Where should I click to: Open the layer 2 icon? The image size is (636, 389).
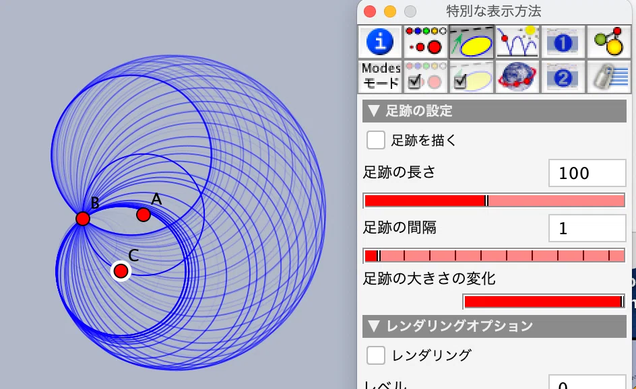click(x=563, y=77)
